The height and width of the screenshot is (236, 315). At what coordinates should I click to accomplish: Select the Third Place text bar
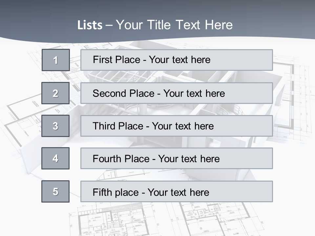[x=177, y=126]
